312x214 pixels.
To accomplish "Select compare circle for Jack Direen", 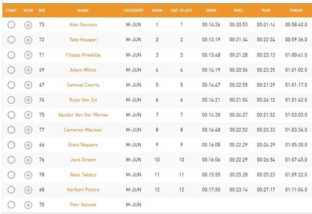I will [x=11, y=160].
